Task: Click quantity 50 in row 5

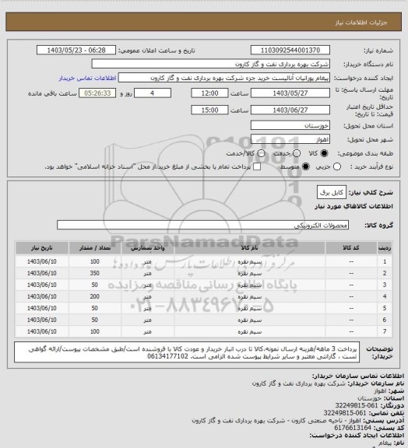Action: [x=95, y=308]
